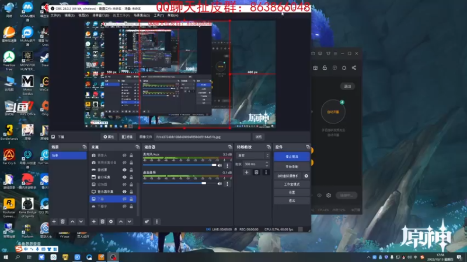Hide the 窗口采集 window capture source
467x262 pixels.
(x=124, y=178)
